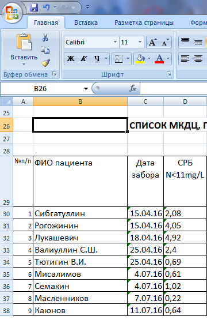
Task: Select the Format Painter brush icon
Action: click(x=45, y=63)
